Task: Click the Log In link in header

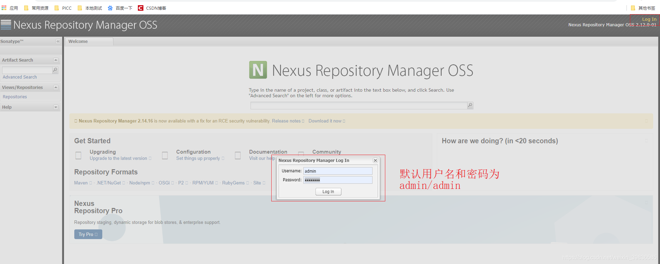Action: 649,19
